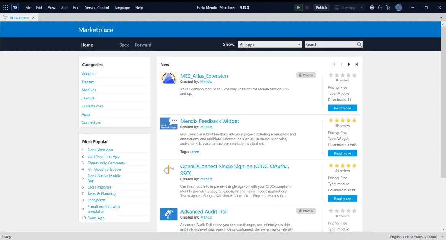Open Encryption in Most Popular
The image size is (446, 240).
(96, 200)
